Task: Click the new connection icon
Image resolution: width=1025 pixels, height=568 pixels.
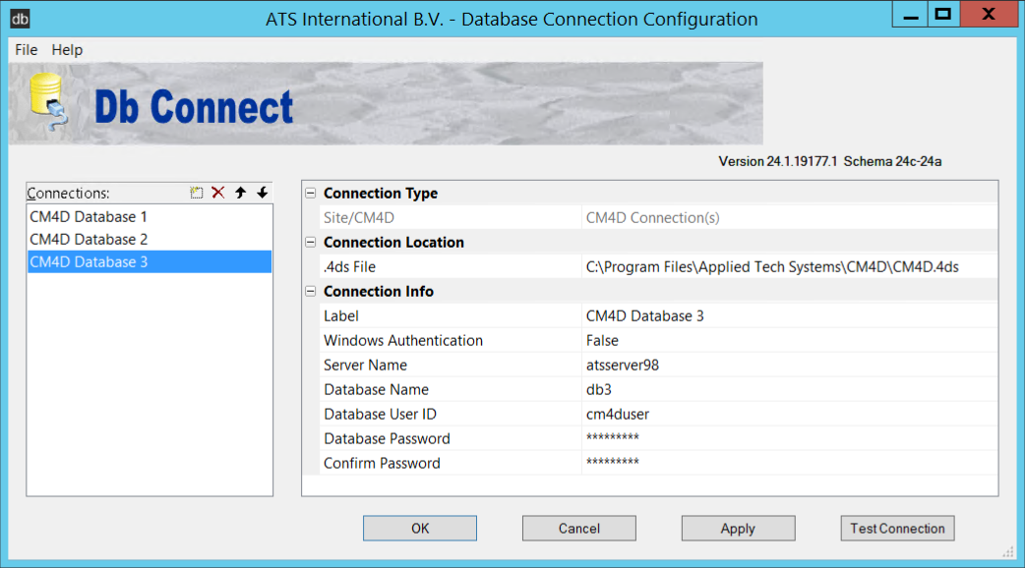Action: point(196,193)
